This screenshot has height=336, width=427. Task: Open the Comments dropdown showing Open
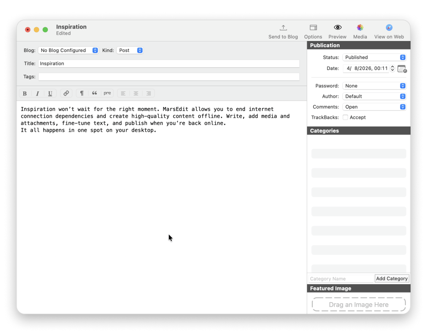point(374,107)
